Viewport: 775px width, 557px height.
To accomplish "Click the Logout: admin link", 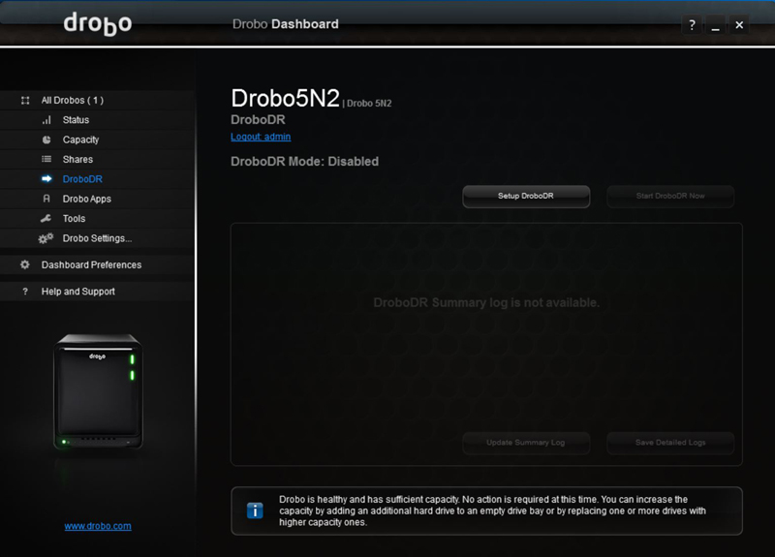I will 261,137.
